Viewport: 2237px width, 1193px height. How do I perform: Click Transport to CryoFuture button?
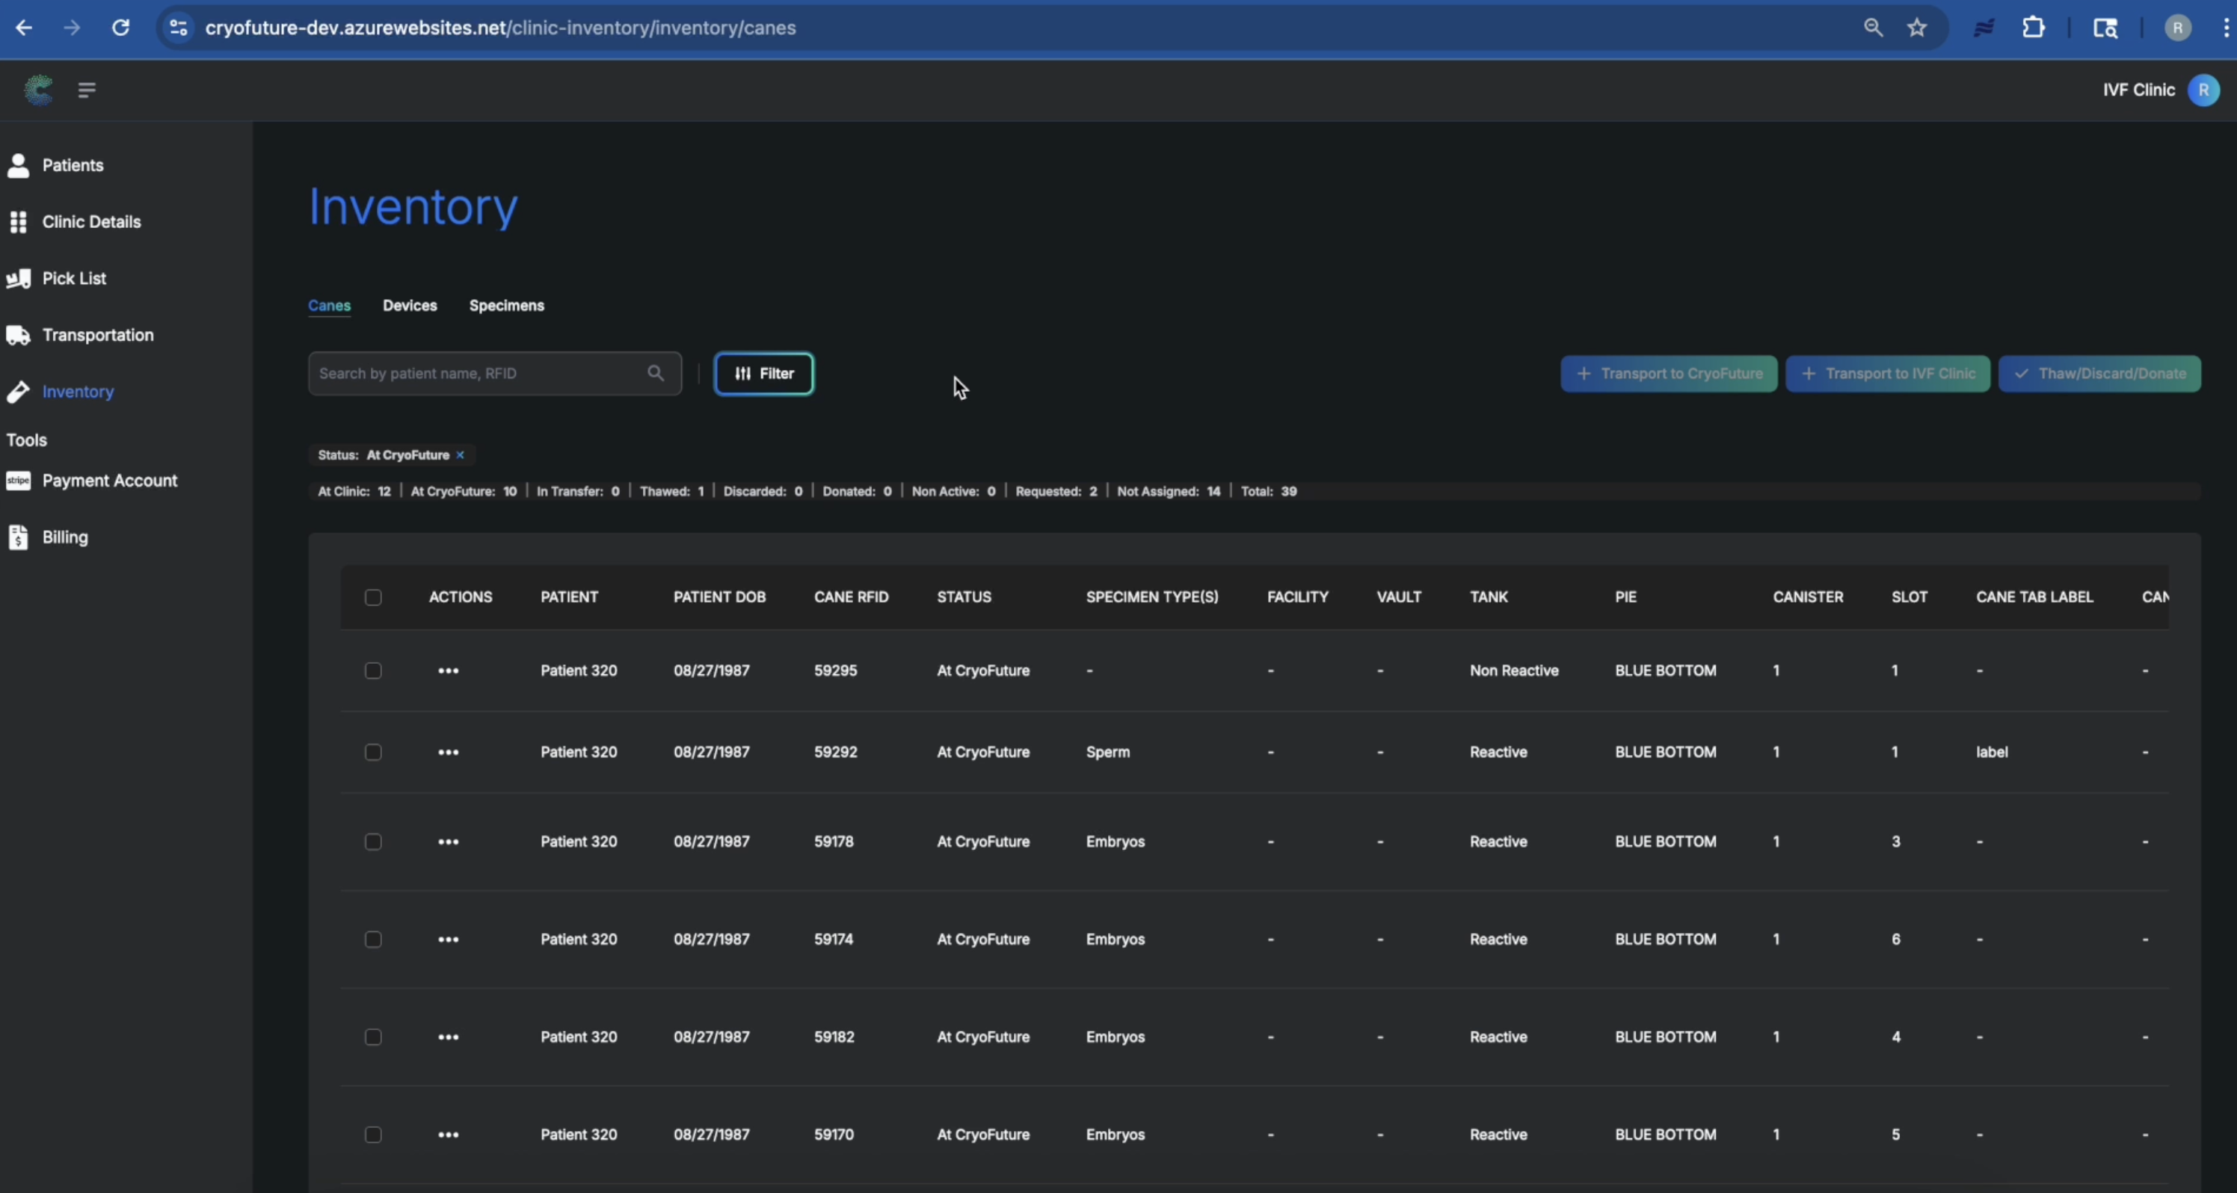pos(1668,373)
